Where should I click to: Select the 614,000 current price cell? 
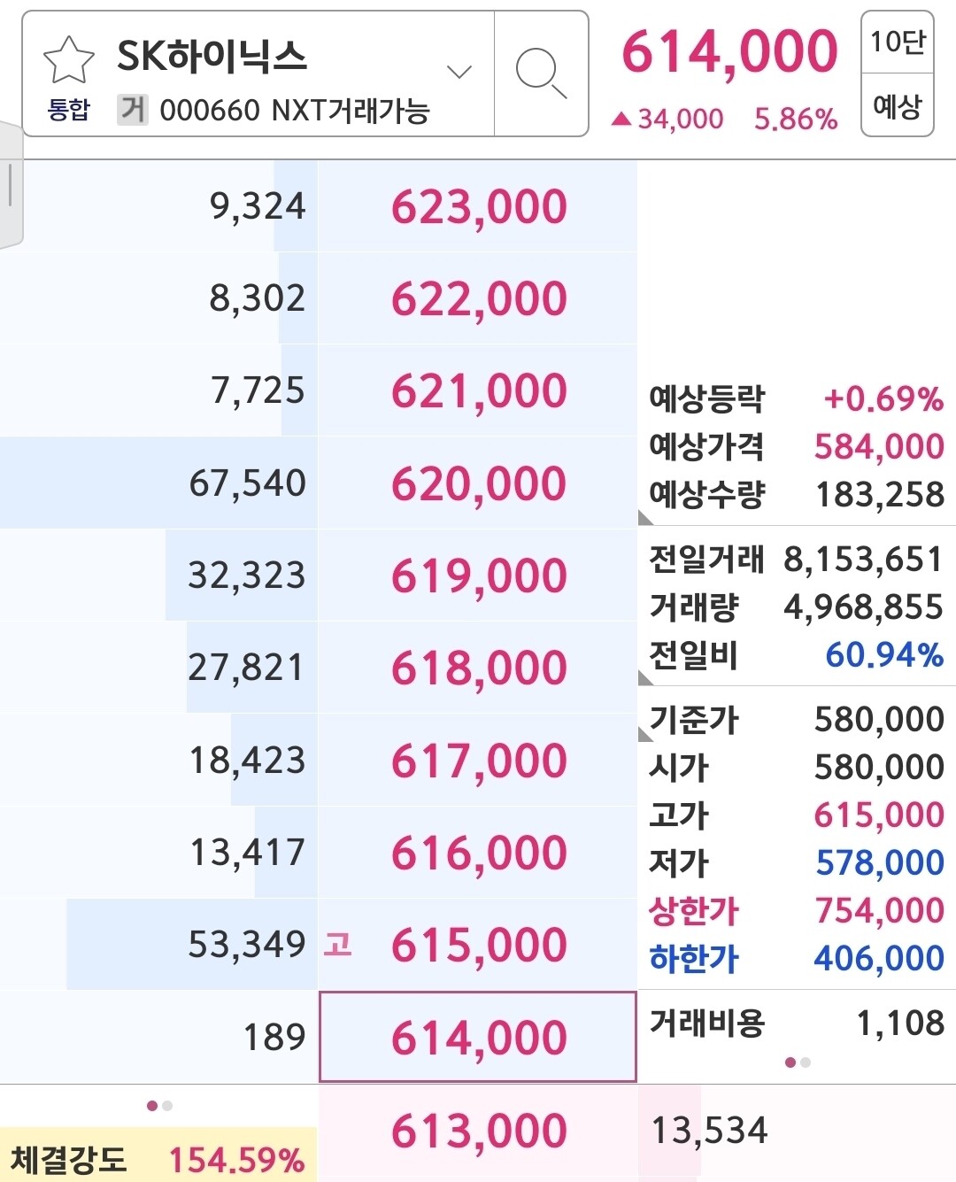click(x=478, y=1037)
